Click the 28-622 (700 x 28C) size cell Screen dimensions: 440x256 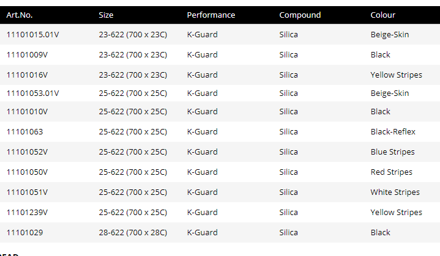click(133, 233)
